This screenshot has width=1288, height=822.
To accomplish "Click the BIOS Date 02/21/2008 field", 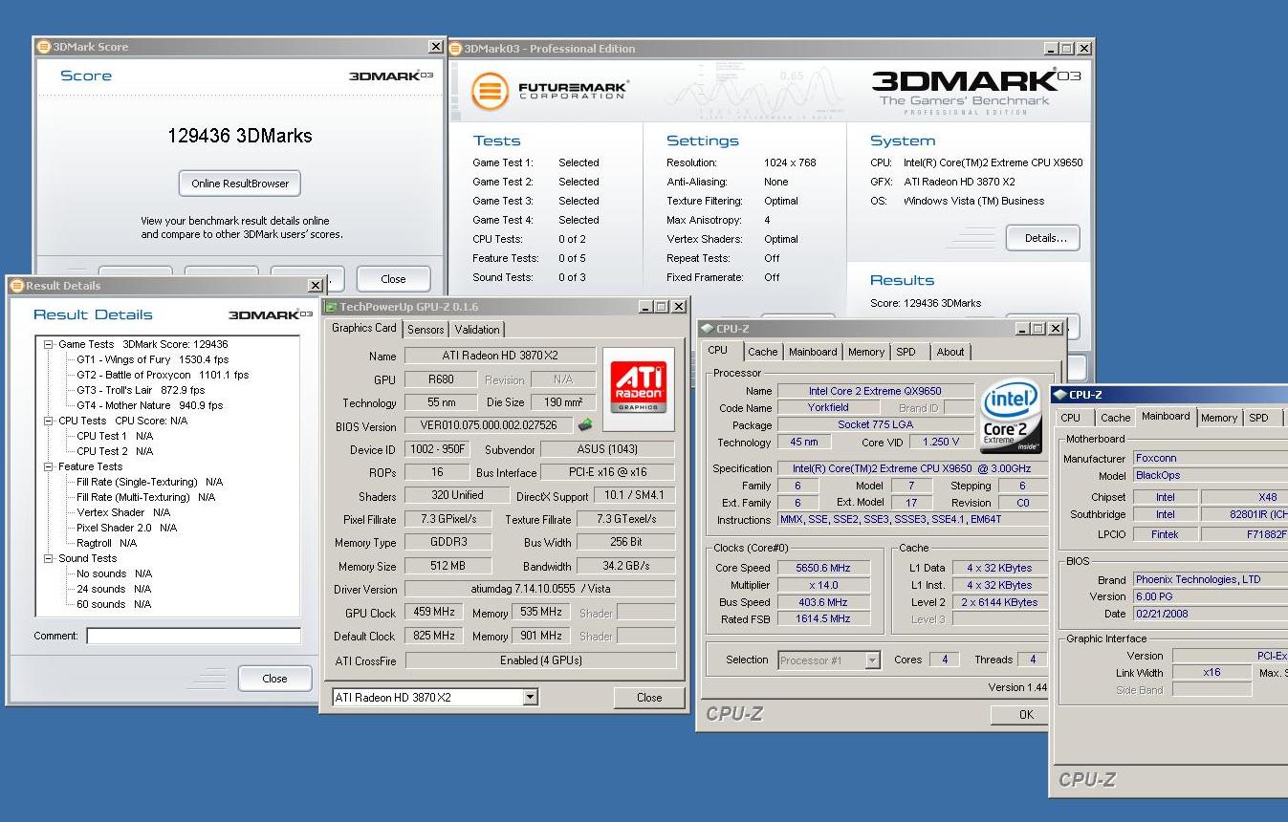I will (x=1211, y=614).
